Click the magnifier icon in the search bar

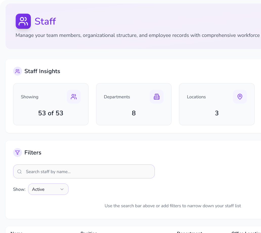click(x=19, y=171)
